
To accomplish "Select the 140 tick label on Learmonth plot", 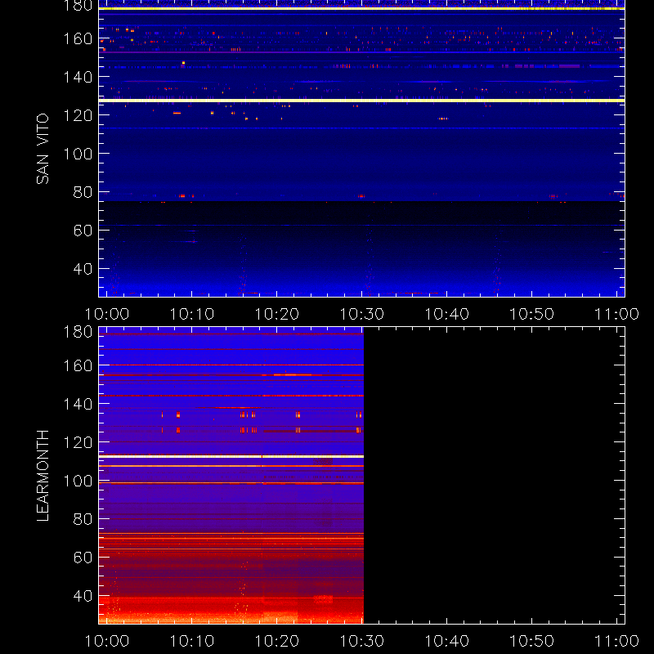I will tap(78, 404).
